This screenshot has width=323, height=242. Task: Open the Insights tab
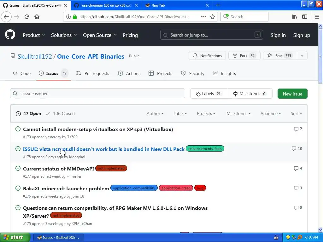[224, 73]
